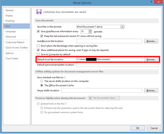Enable Save to Computer by default
Viewport: 164px width, 134px height.
[x=38, y=54]
